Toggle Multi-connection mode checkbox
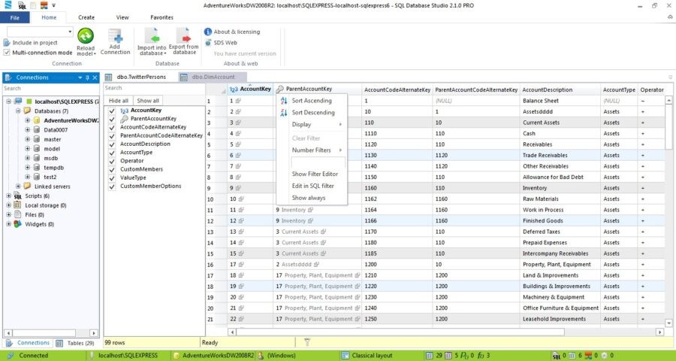Image resolution: width=676 pixels, height=361 pixels. click(x=7, y=53)
